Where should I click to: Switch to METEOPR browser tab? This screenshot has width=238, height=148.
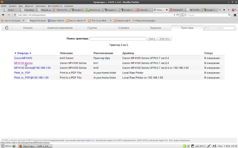coord(194,10)
